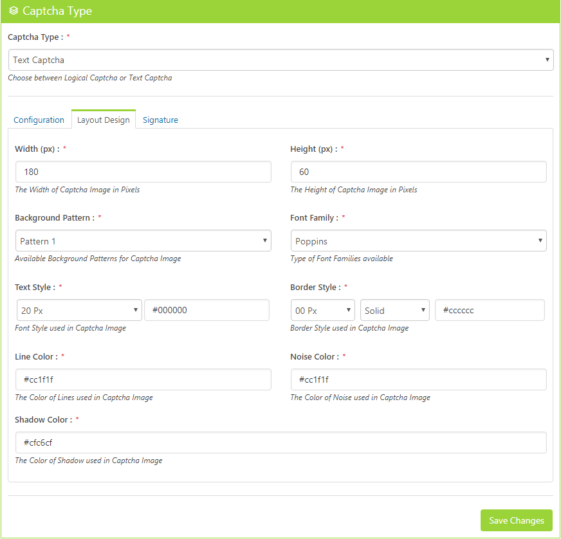Image resolution: width=561 pixels, height=539 pixels.
Task: Open the Border Style width dropdown
Action: tap(322, 310)
